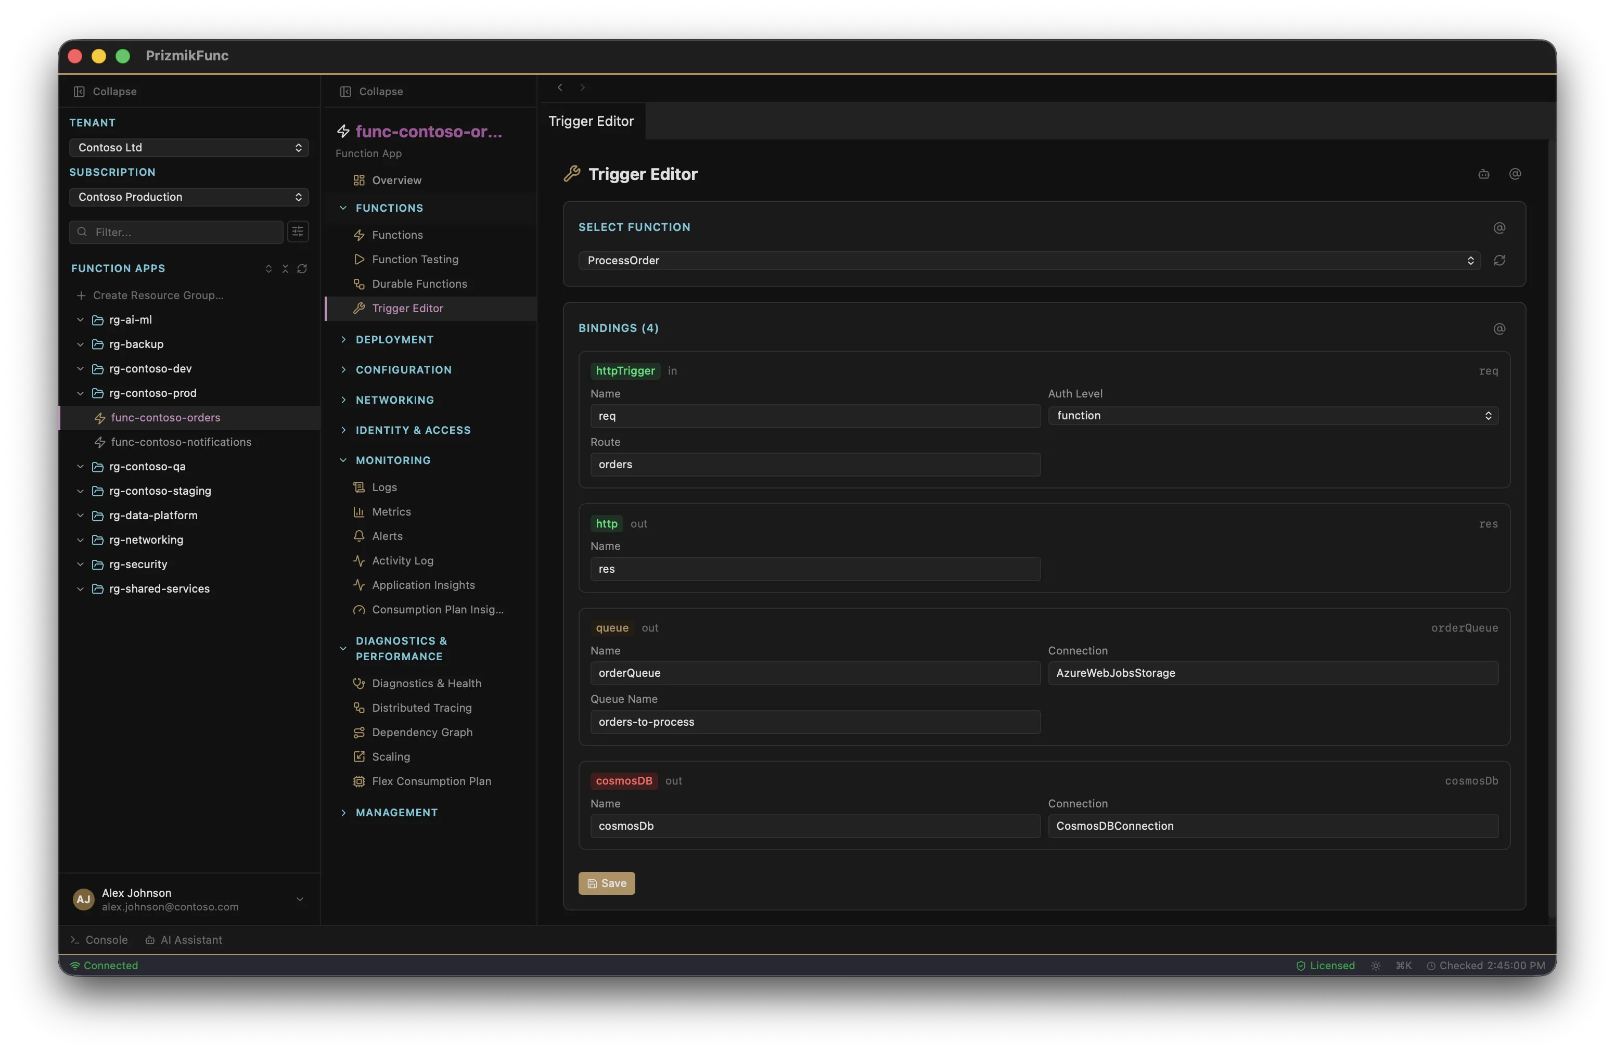Switch subscription via the Contoso Production dropdown
The width and height of the screenshot is (1615, 1053).
[x=189, y=197]
